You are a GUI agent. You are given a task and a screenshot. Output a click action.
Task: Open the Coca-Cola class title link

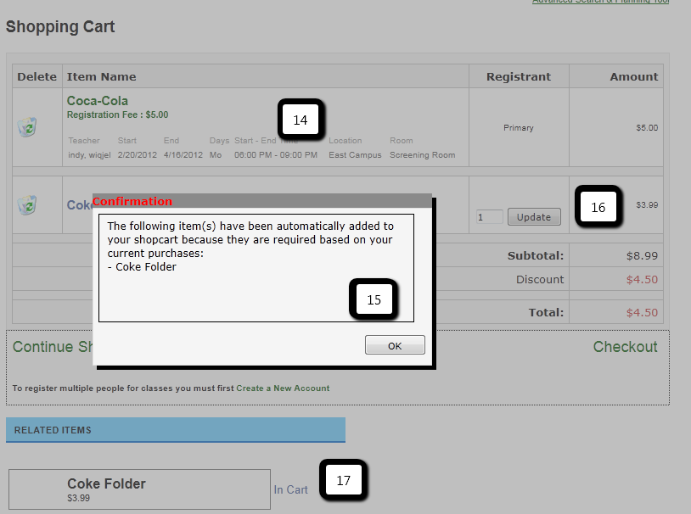[98, 101]
